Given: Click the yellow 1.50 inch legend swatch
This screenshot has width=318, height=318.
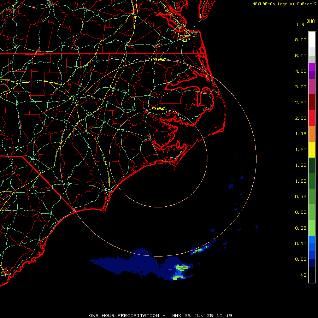Looking at the screenshot, I should click(312, 150).
